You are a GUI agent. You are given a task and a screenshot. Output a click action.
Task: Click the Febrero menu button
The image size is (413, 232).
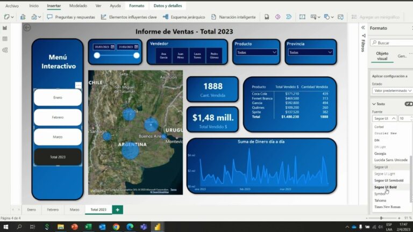(58, 117)
